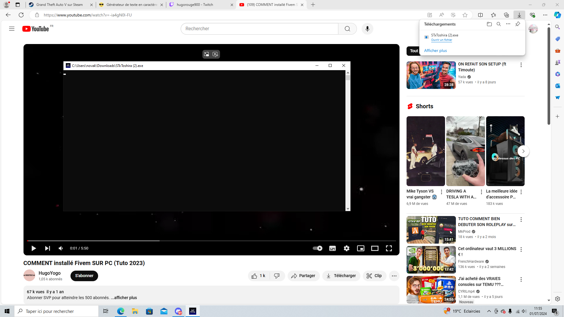The width and height of the screenshot is (564, 317).
Task: Show next Shorts with the arrow
Action: [x=523, y=151]
